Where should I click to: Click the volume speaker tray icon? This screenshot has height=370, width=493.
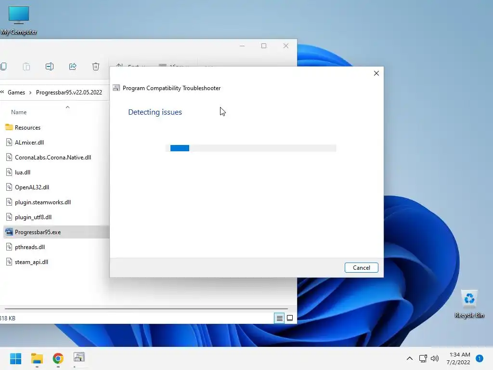(x=435, y=358)
